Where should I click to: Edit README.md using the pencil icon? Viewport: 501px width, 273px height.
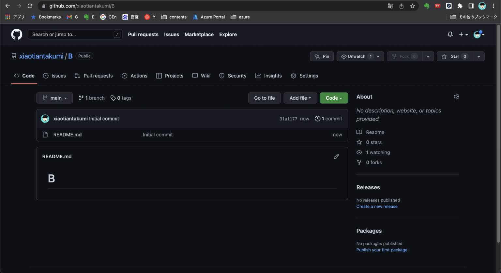coord(336,156)
